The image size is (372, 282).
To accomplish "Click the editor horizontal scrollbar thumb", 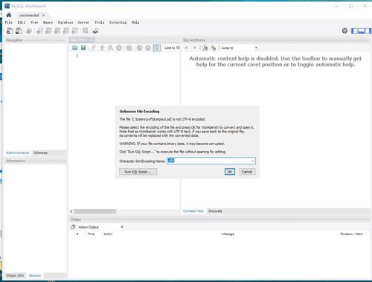I will (x=94, y=211).
